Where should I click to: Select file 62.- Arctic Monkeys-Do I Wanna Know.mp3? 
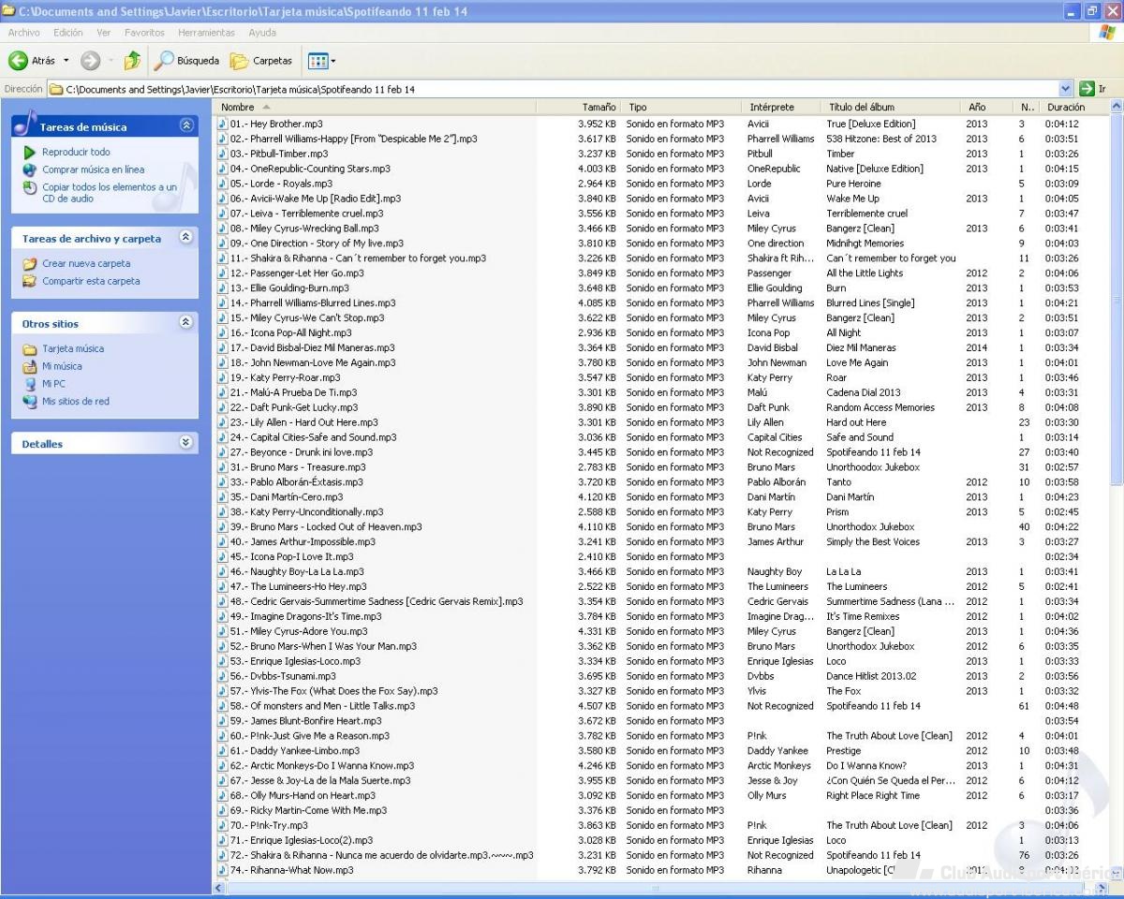point(322,766)
